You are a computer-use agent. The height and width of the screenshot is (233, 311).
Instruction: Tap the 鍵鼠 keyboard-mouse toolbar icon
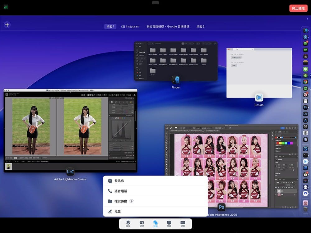tap(142, 224)
